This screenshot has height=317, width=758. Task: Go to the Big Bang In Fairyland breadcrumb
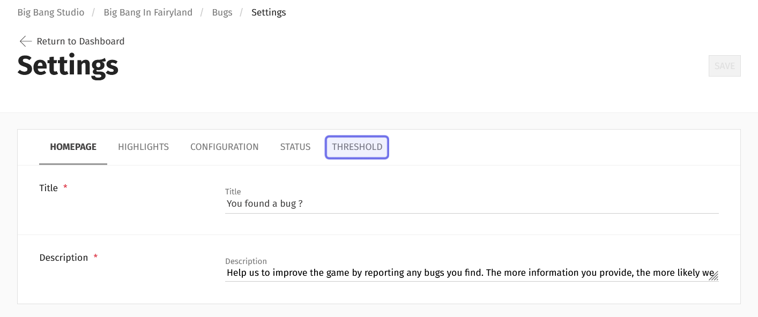[148, 12]
